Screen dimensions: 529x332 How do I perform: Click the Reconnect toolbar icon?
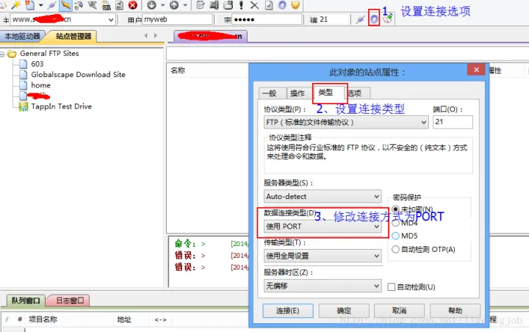coord(79,5)
